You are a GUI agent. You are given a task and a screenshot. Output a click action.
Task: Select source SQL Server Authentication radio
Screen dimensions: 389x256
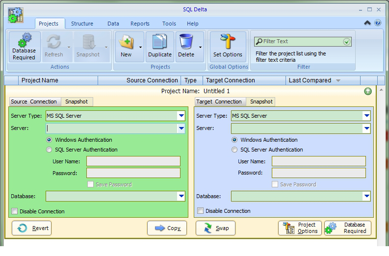pos(49,150)
